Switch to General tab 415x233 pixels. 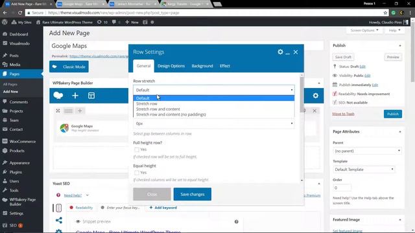point(143,66)
